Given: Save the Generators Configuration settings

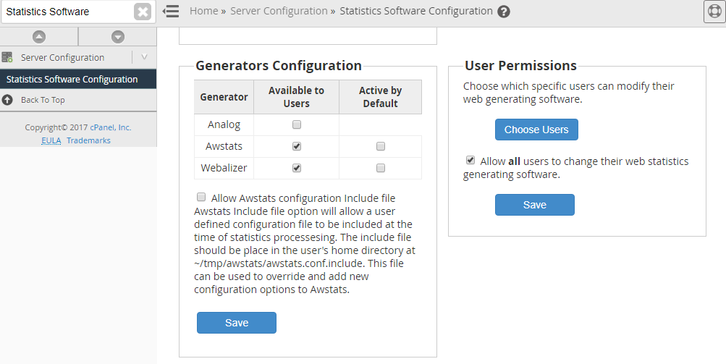Looking at the screenshot, I should (237, 323).
